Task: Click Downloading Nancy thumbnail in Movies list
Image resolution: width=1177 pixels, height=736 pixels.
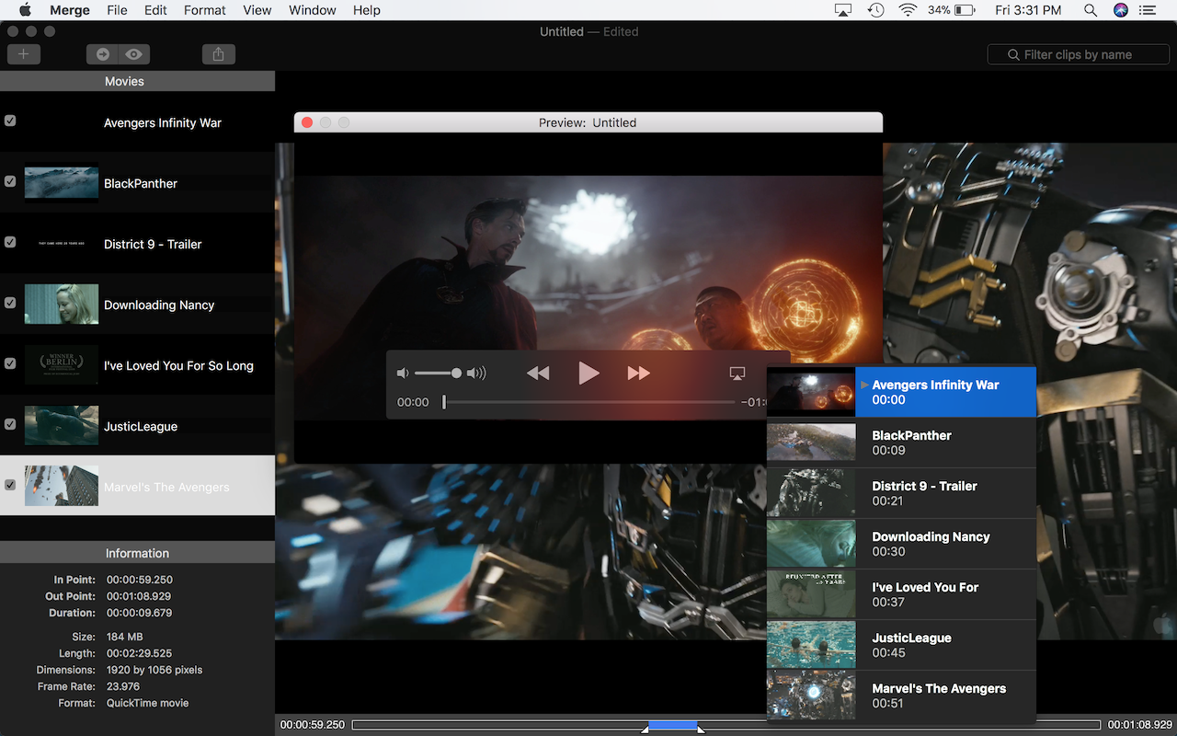Action: coord(62,304)
